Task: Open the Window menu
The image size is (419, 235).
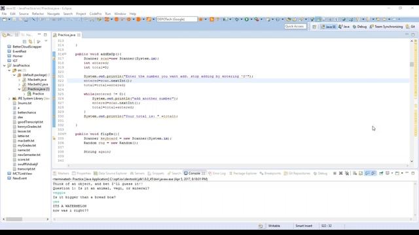Action: [120, 14]
